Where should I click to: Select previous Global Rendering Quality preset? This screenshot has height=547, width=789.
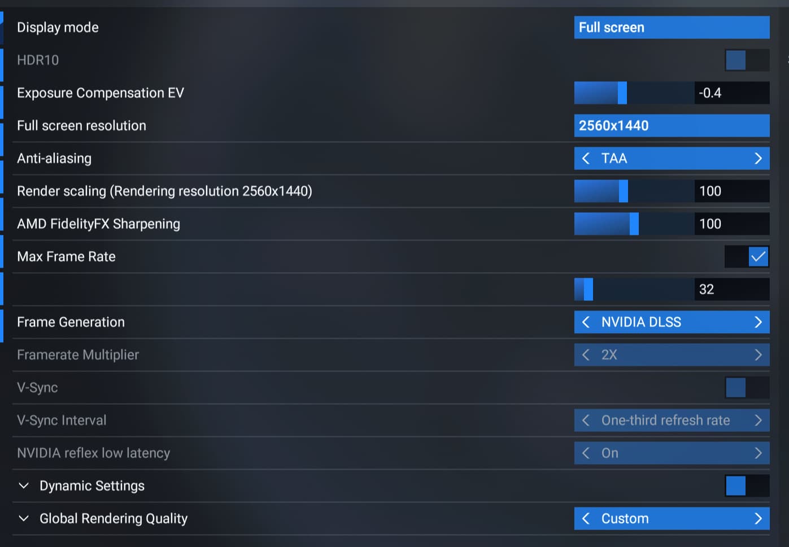(586, 518)
